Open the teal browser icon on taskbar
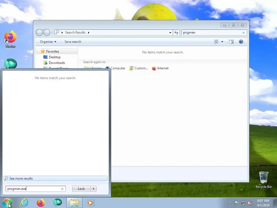 [x=58, y=203]
